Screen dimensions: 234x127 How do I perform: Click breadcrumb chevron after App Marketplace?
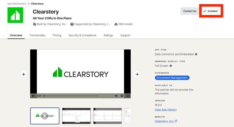[x=29, y=3]
